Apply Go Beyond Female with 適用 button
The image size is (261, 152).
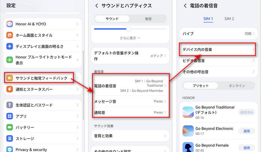(246, 148)
